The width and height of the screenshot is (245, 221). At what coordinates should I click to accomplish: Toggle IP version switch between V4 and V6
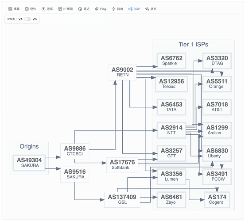point(27,19)
